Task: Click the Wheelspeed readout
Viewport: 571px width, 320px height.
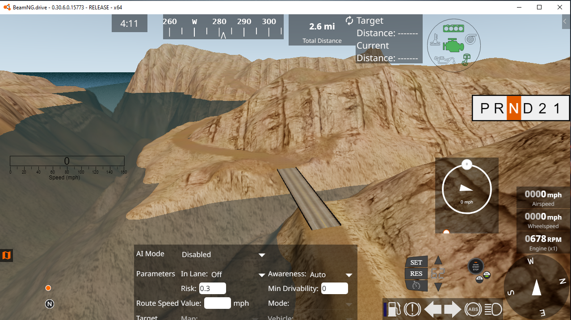Action: (x=543, y=220)
